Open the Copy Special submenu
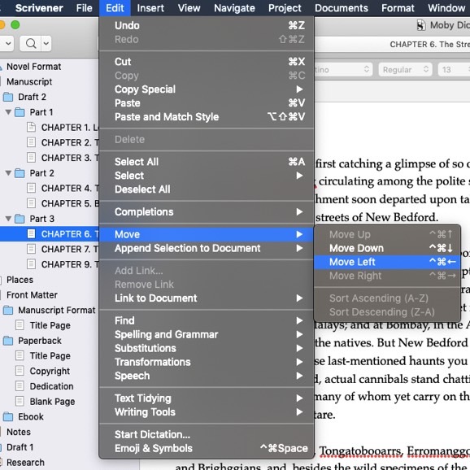Viewport: 470px width, 470px height. (207, 89)
